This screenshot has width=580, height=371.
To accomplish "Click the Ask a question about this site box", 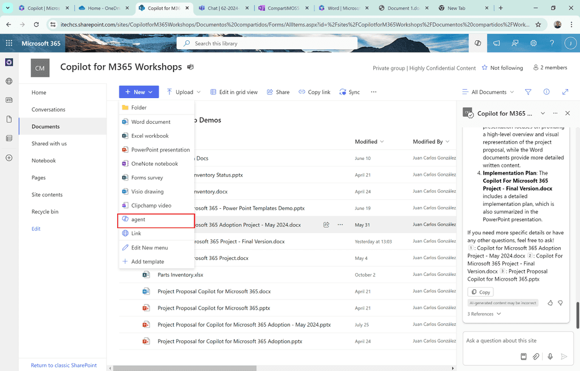I will point(517,340).
